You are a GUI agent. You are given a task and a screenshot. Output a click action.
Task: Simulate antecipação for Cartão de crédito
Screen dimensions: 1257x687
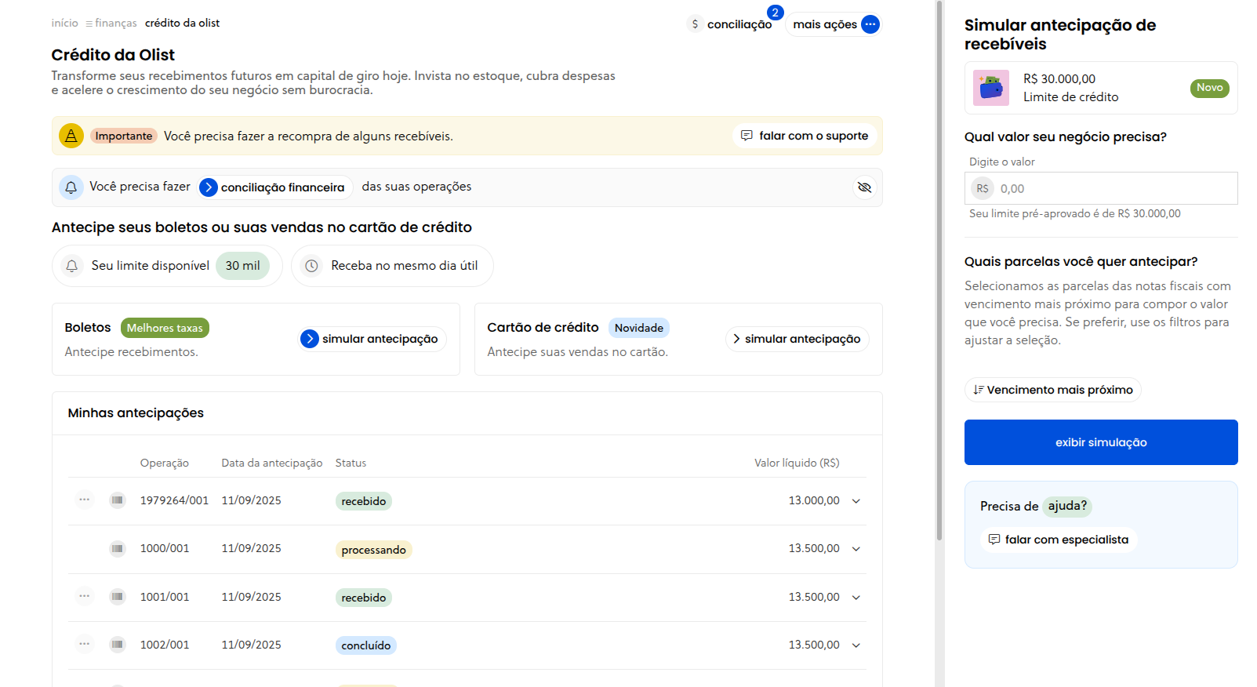pos(797,339)
